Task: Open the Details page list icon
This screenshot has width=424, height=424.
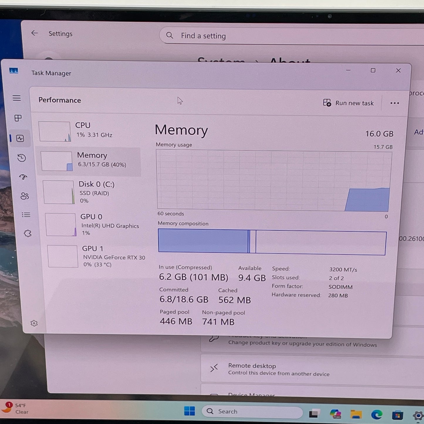Action: 26,215
